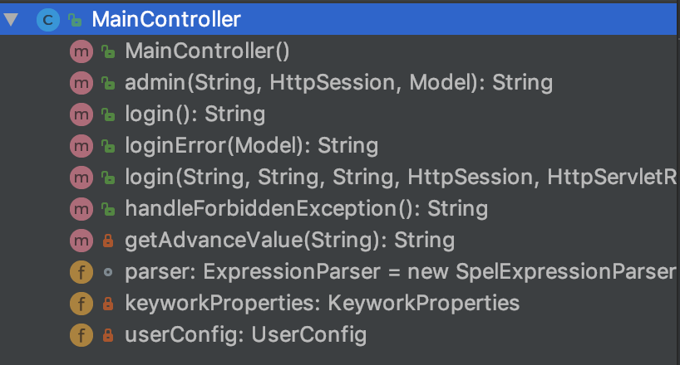This screenshot has height=365, width=680.
Task: Click the public lock icon beside MainController
Action: pyautogui.click(x=74, y=21)
